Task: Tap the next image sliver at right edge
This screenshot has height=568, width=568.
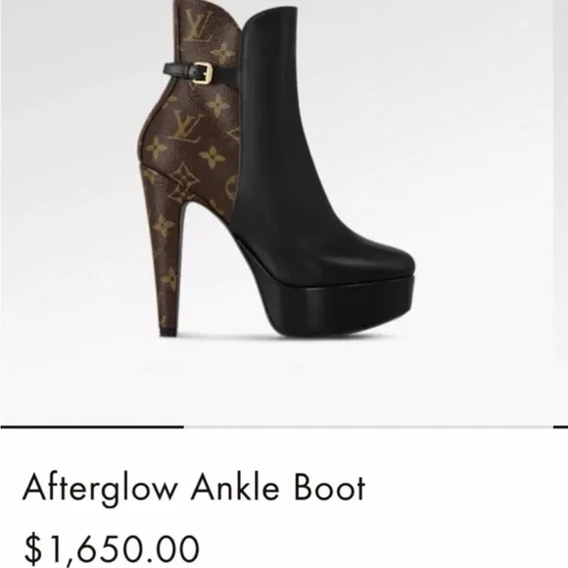Action: click(561, 212)
